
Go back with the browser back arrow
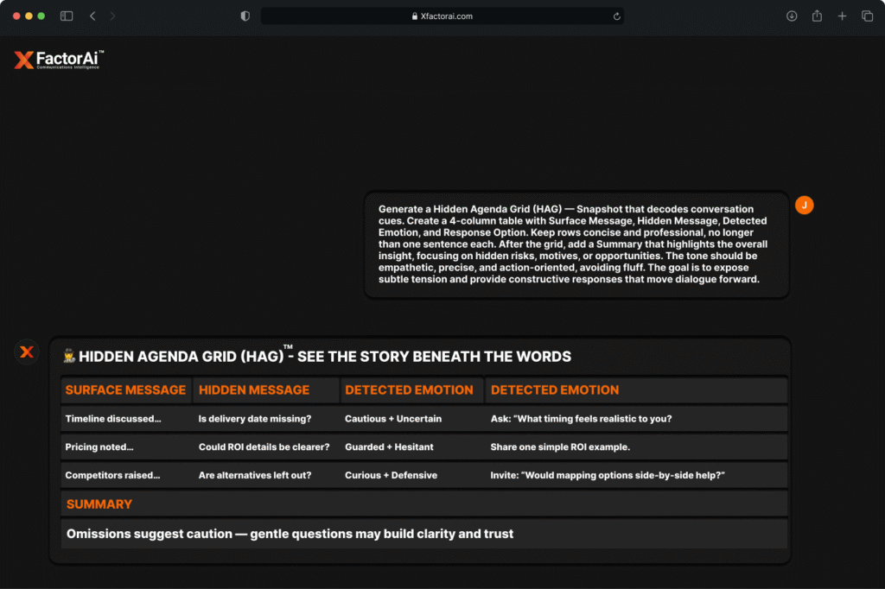pyautogui.click(x=92, y=16)
